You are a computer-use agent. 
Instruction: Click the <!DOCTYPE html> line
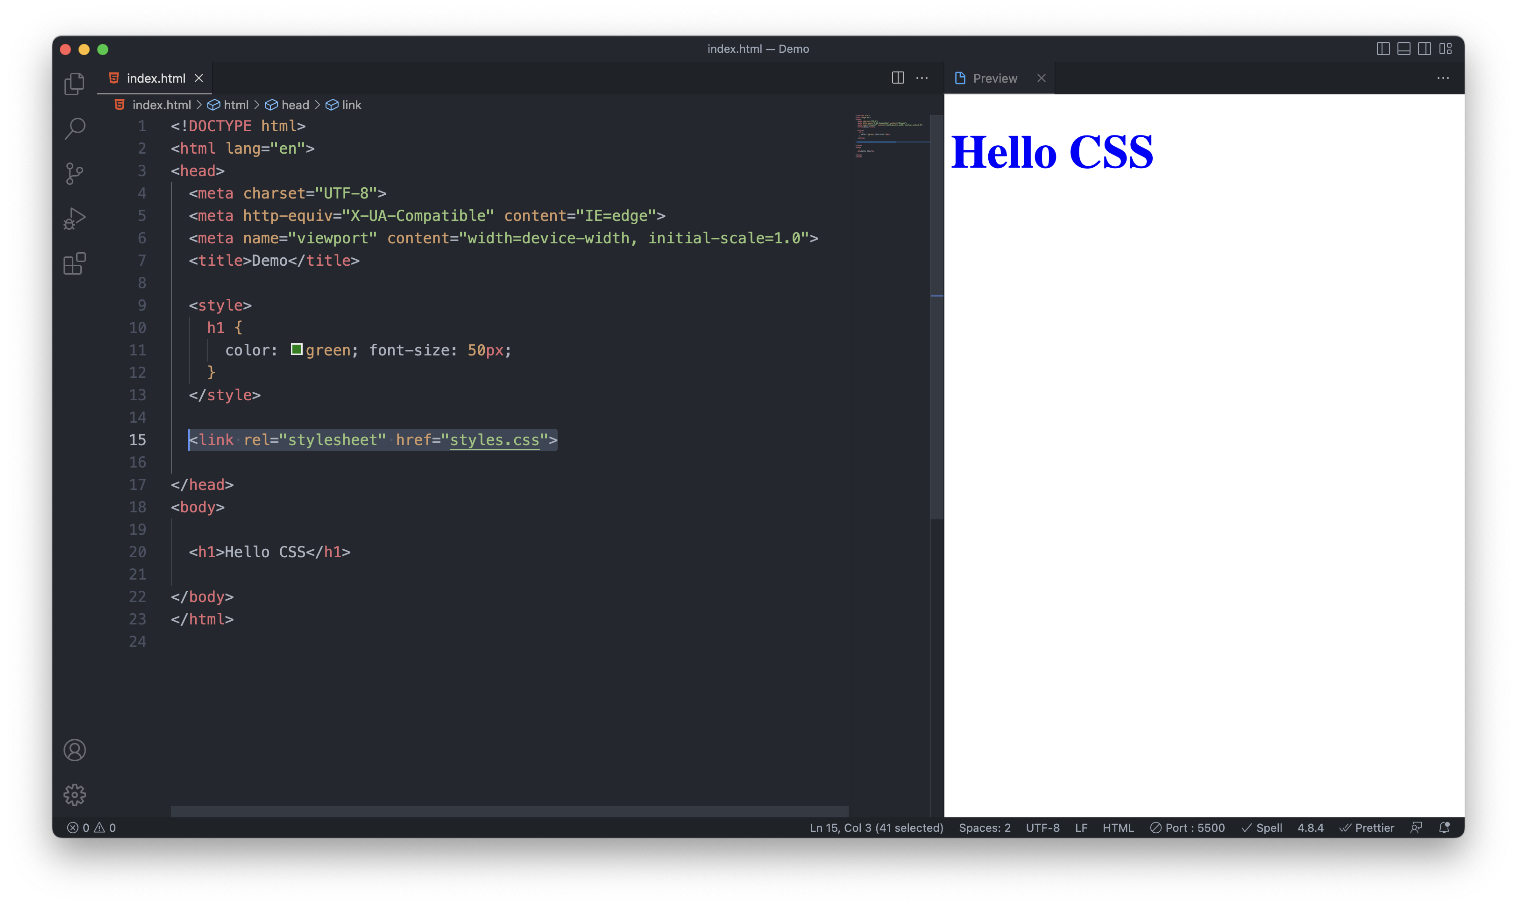pyautogui.click(x=238, y=126)
